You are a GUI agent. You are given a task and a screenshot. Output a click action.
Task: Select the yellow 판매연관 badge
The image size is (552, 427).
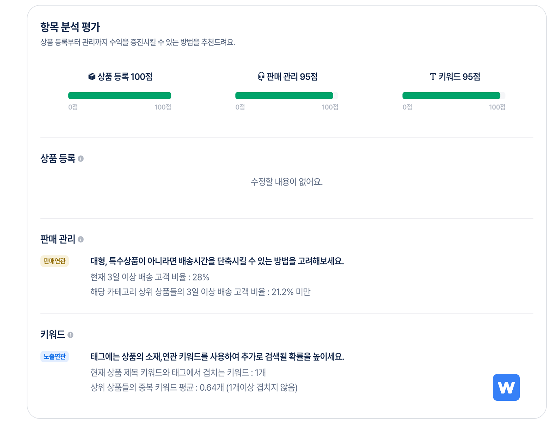(55, 261)
